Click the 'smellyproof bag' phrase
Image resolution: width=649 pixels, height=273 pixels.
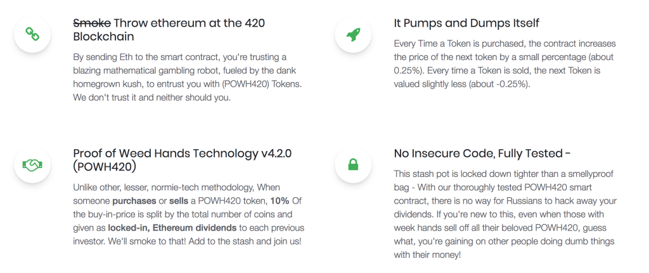pyautogui.click(x=504, y=181)
